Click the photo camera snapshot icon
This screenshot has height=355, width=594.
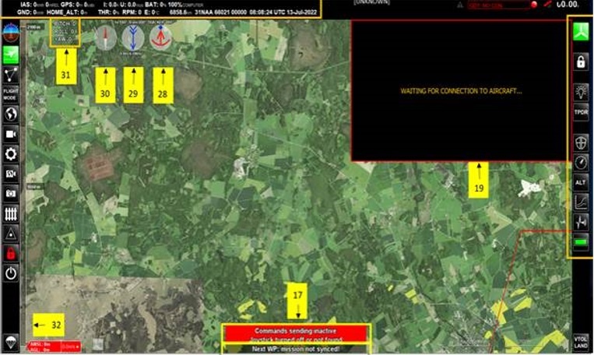click(x=12, y=193)
